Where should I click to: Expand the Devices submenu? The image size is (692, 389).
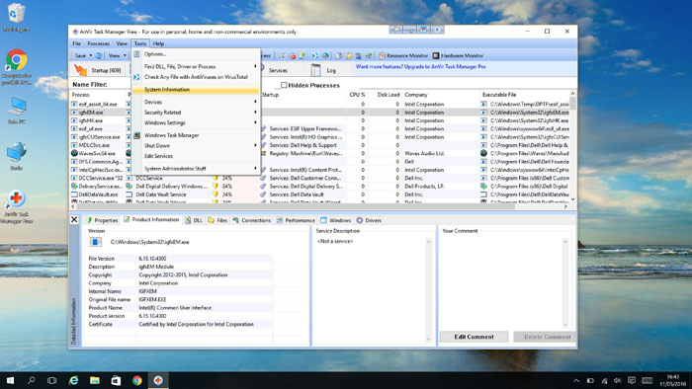click(196, 102)
